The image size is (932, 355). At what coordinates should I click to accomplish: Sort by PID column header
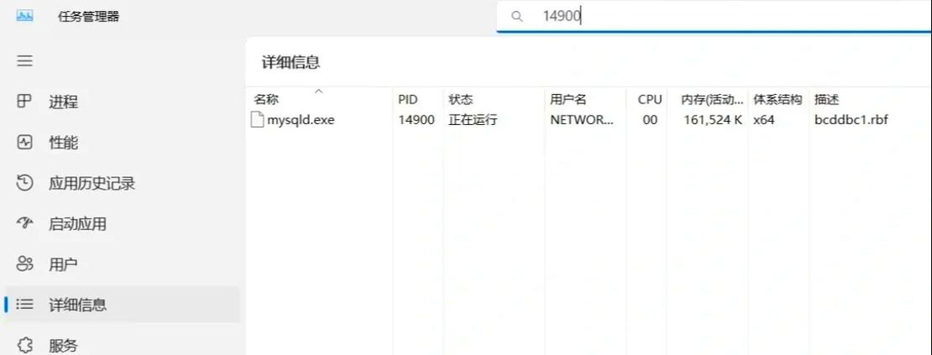point(408,100)
